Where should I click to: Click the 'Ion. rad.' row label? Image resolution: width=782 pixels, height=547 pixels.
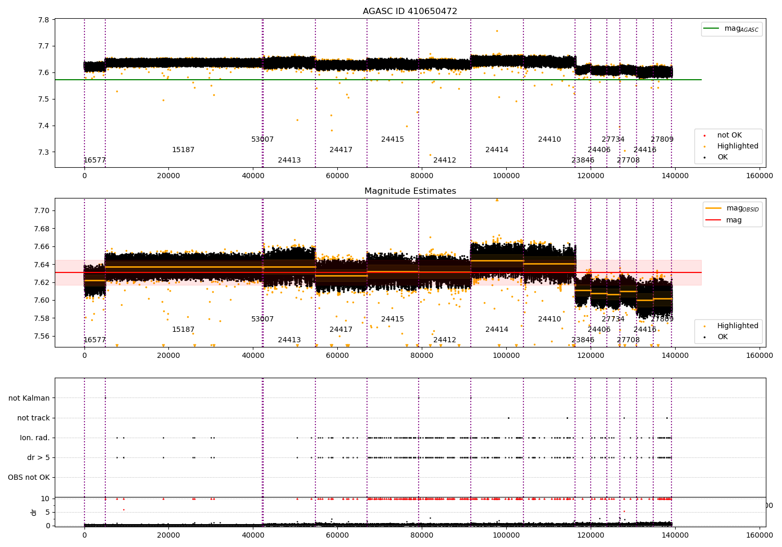[35, 438]
